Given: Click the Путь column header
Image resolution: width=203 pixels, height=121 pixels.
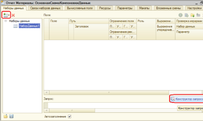Looking at the screenshot, I should pyautogui.click(x=89, y=21).
